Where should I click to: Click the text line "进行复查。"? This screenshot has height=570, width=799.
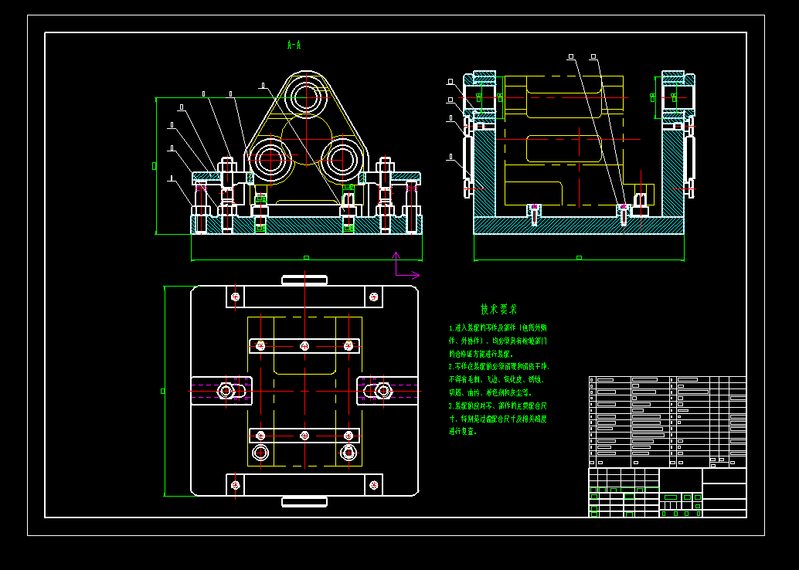[463, 432]
